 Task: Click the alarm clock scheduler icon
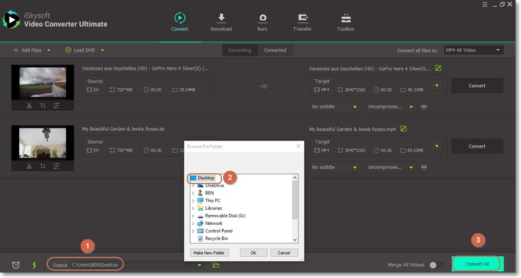coord(16,265)
